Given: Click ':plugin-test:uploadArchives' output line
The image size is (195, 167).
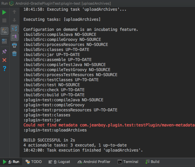Looking at the screenshot, I should (x=55, y=130).
